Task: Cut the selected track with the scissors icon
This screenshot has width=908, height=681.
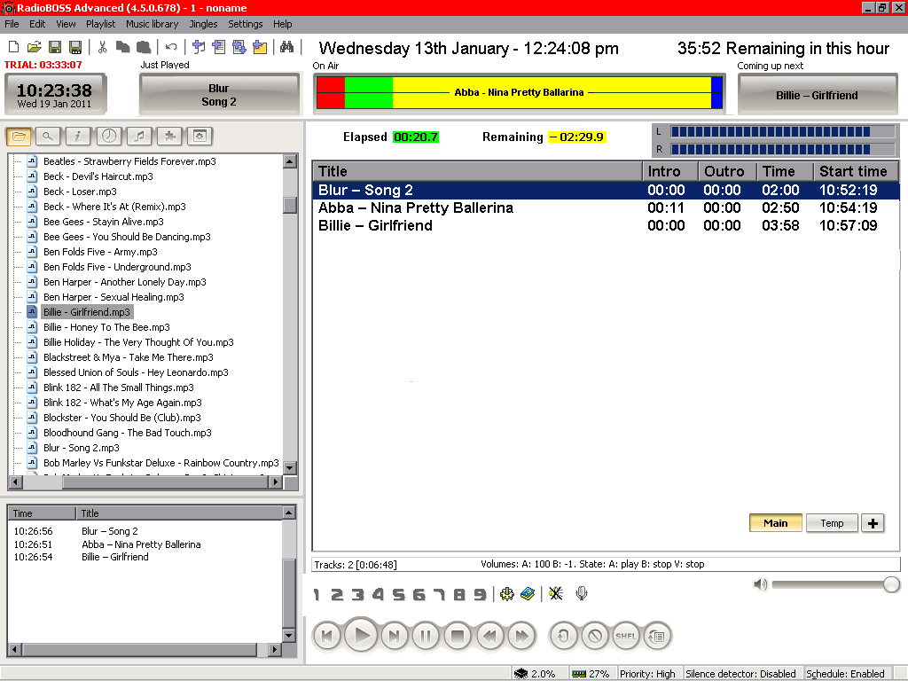Action: [x=103, y=47]
